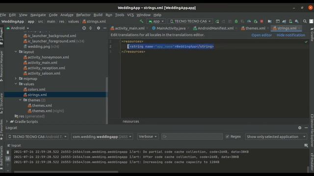This screenshot has width=314, height=176.
Task: Open the Verbose log level dropdown
Action: (x=148, y=137)
